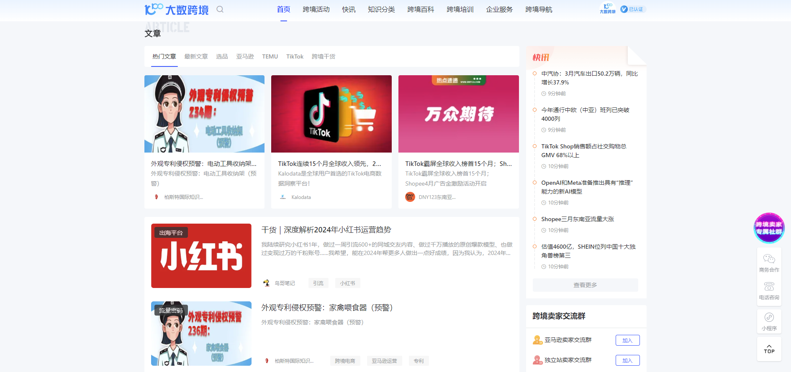Open news TikTok Shop销售额占社交购物总GMV
The image size is (791, 372).
(x=584, y=150)
